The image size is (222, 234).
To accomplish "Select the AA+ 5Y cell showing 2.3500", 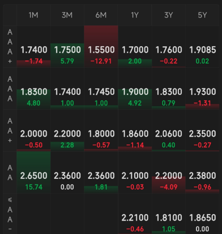I will pyautogui.click(x=202, y=131).
